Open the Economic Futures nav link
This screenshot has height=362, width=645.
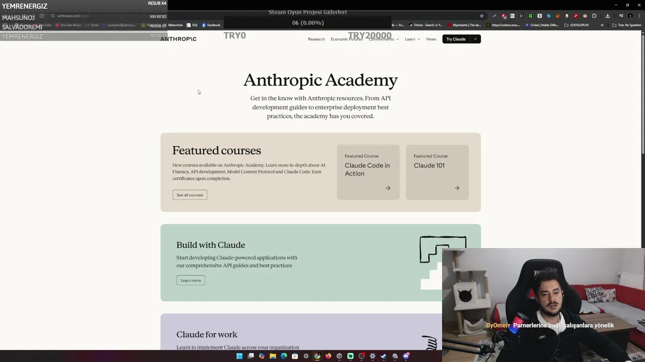pos(347,39)
